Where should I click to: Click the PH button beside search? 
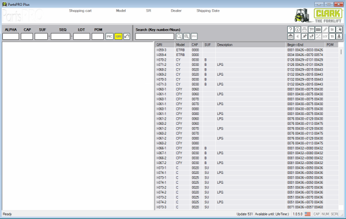[194, 36]
